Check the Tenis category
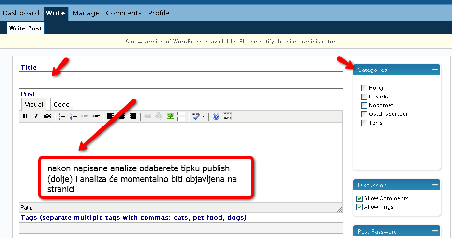The height and width of the screenshot is (238, 452). click(x=365, y=123)
